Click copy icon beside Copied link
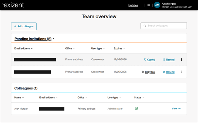The height and width of the screenshot is (123, 198). [x=145, y=60]
